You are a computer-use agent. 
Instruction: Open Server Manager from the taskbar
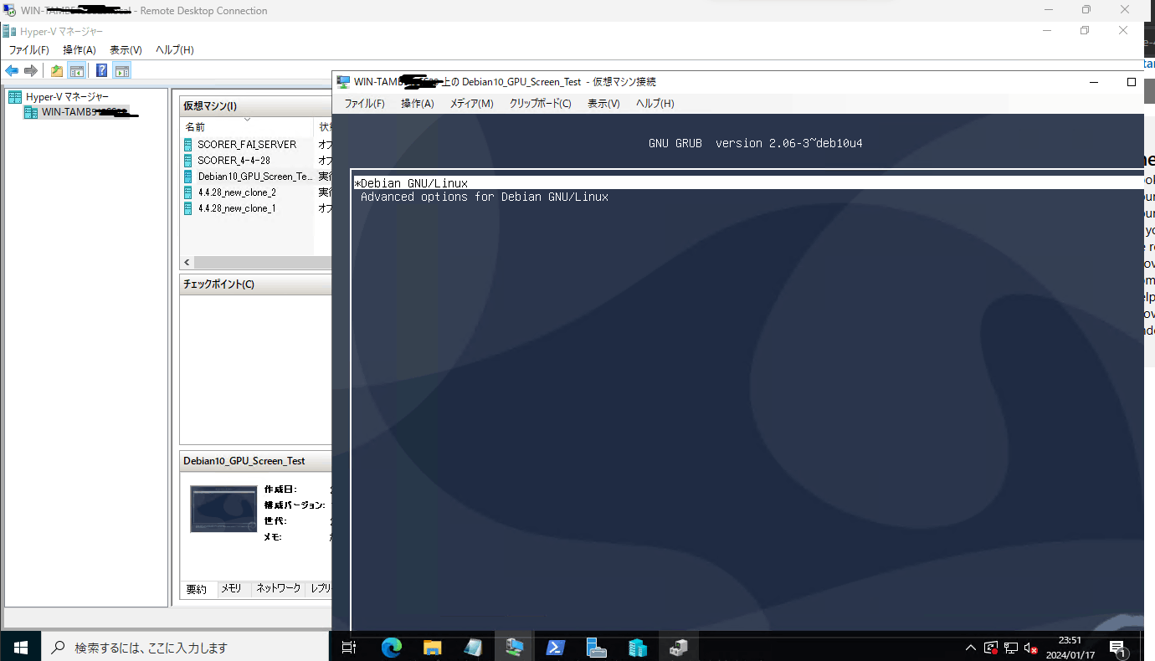tap(596, 647)
